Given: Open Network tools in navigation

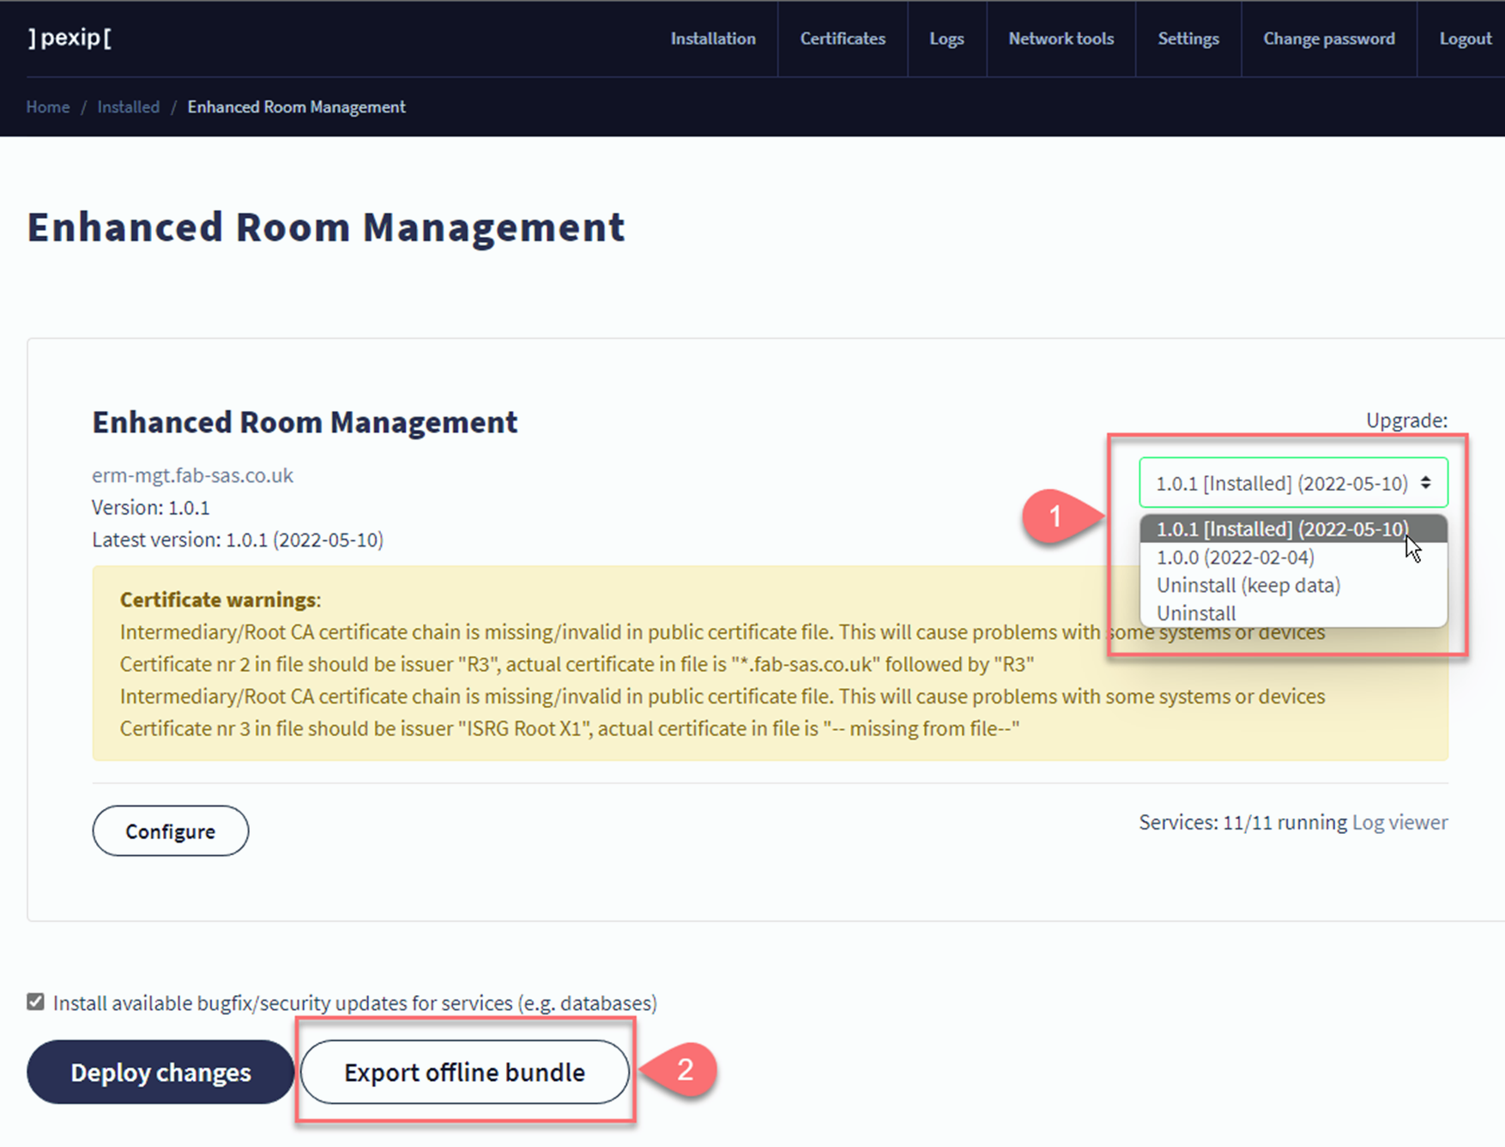Looking at the screenshot, I should [1061, 39].
